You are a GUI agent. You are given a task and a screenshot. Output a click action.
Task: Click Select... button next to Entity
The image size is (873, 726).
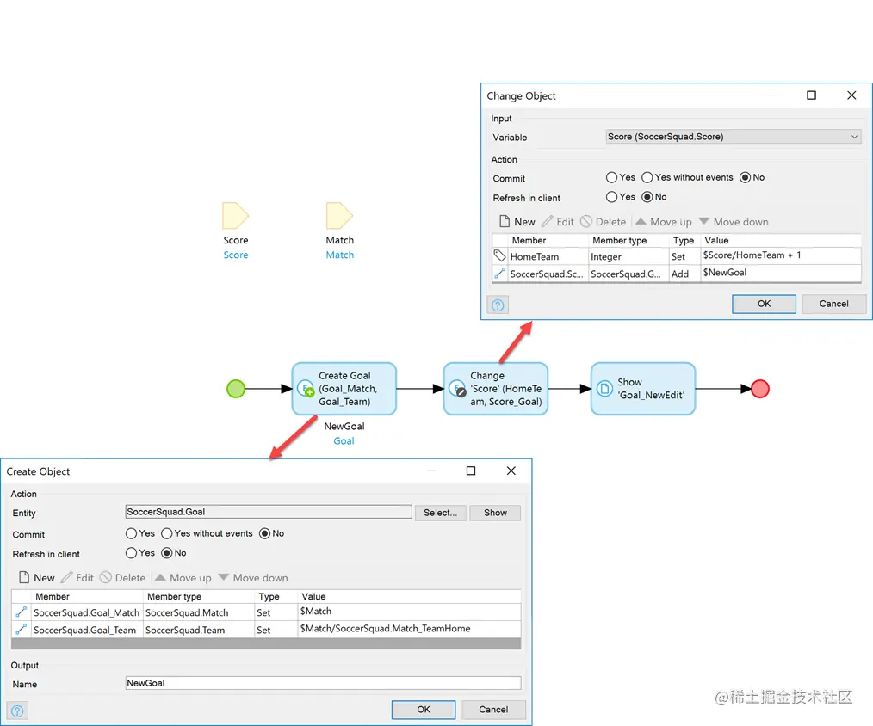(x=440, y=513)
